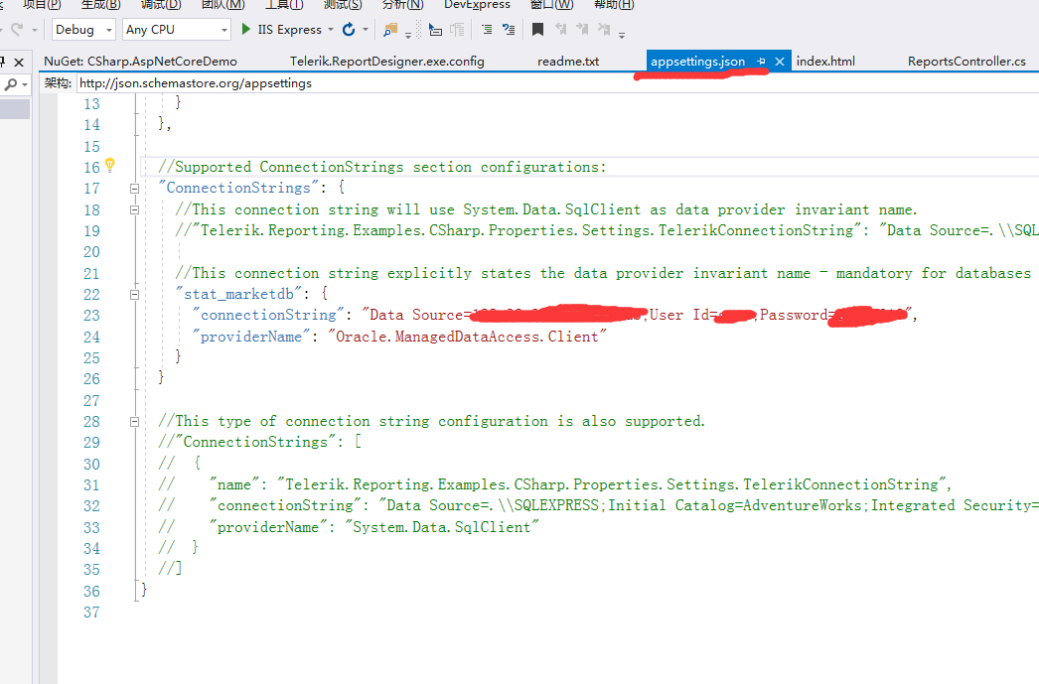Open the 工具(T) menu

coord(284,5)
